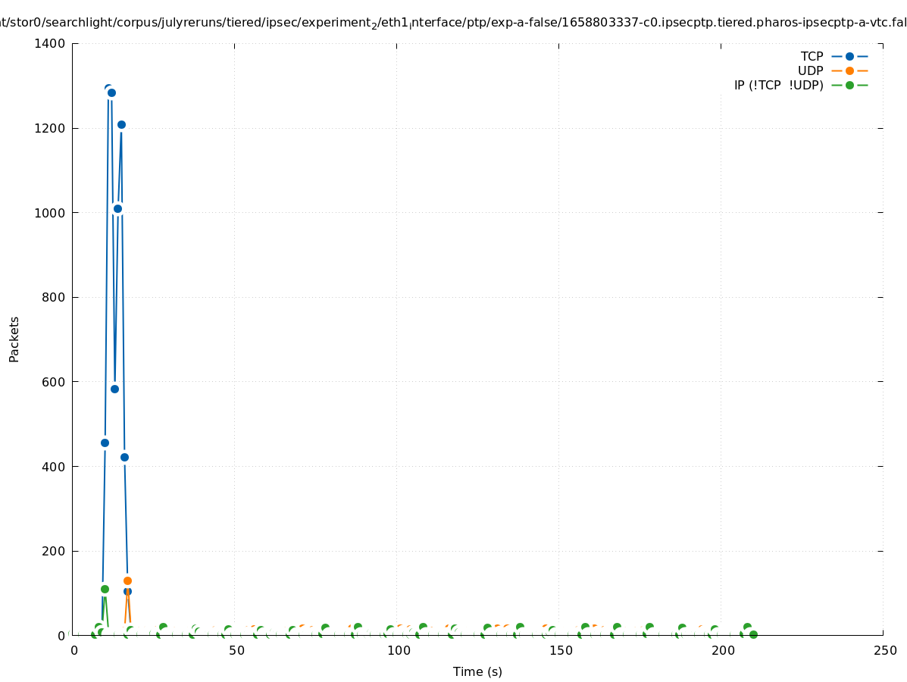Click the last green data point near 210 seconds
Viewport: 907px width, 682px height.
pos(753,634)
